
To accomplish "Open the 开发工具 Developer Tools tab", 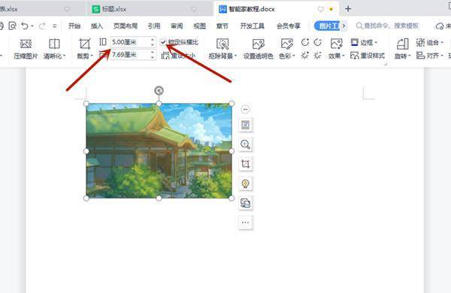I will coord(253,26).
